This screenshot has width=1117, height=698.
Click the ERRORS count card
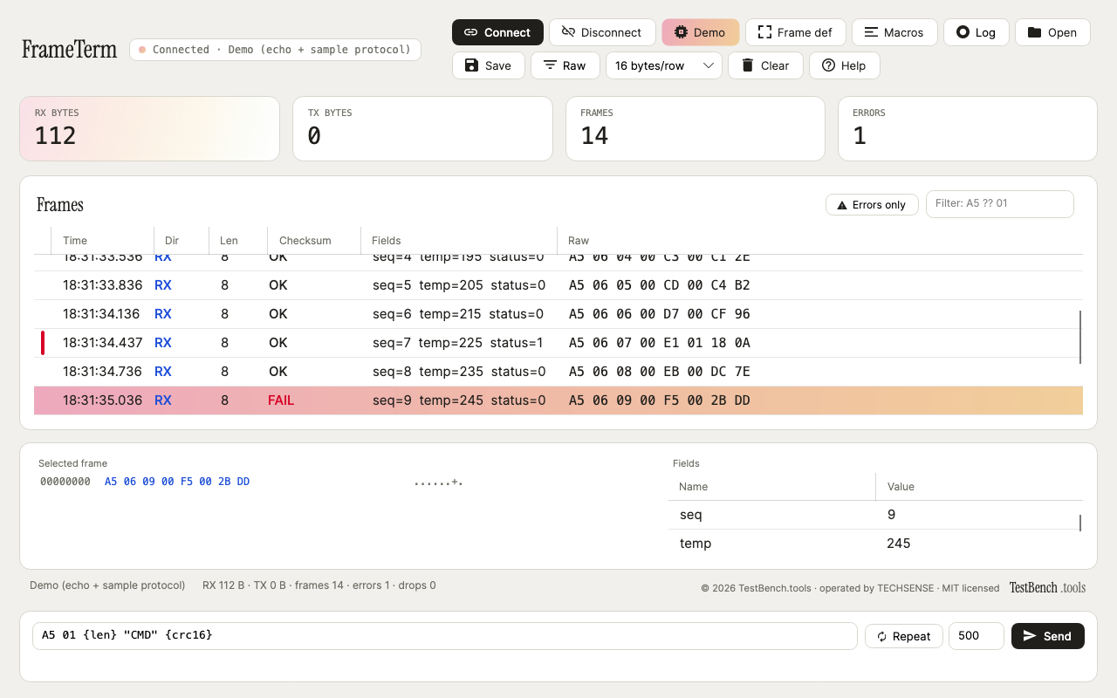(x=968, y=128)
